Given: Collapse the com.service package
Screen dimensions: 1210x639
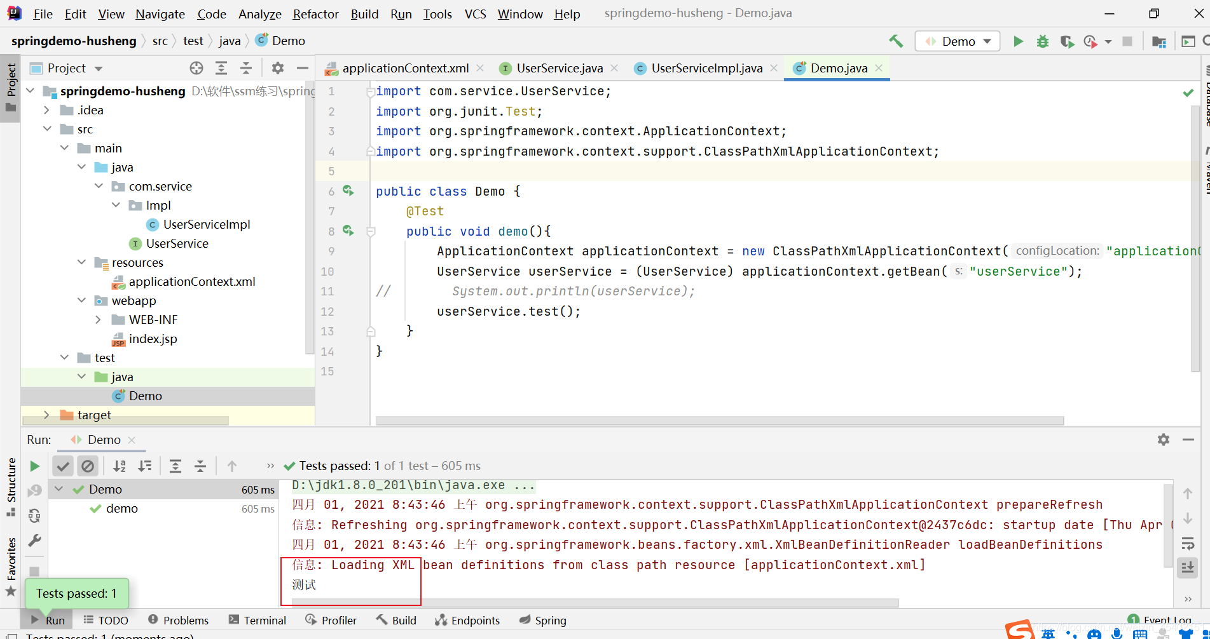Looking at the screenshot, I should [99, 186].
